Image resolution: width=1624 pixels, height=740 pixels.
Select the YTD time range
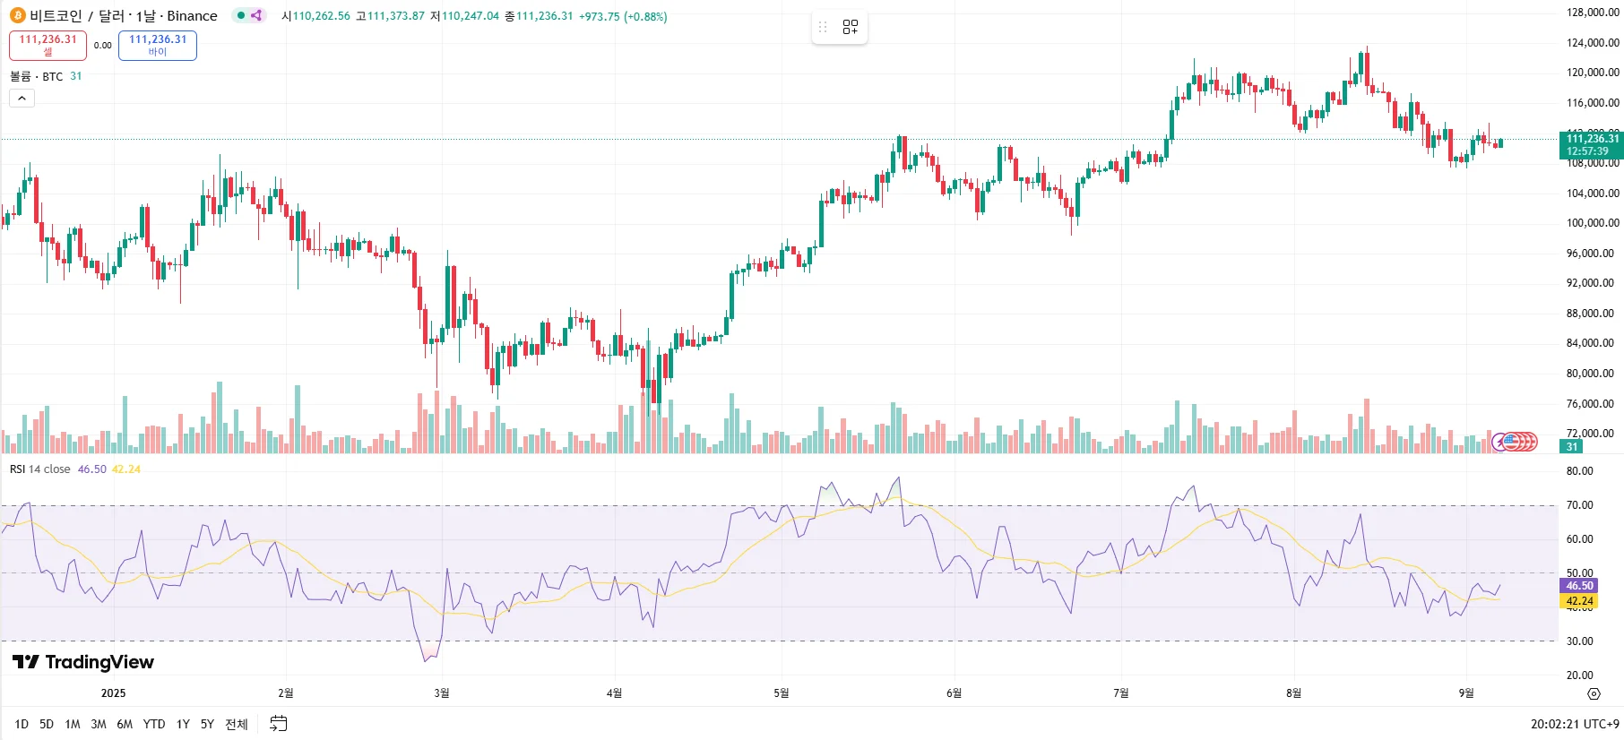click(154, 724)
